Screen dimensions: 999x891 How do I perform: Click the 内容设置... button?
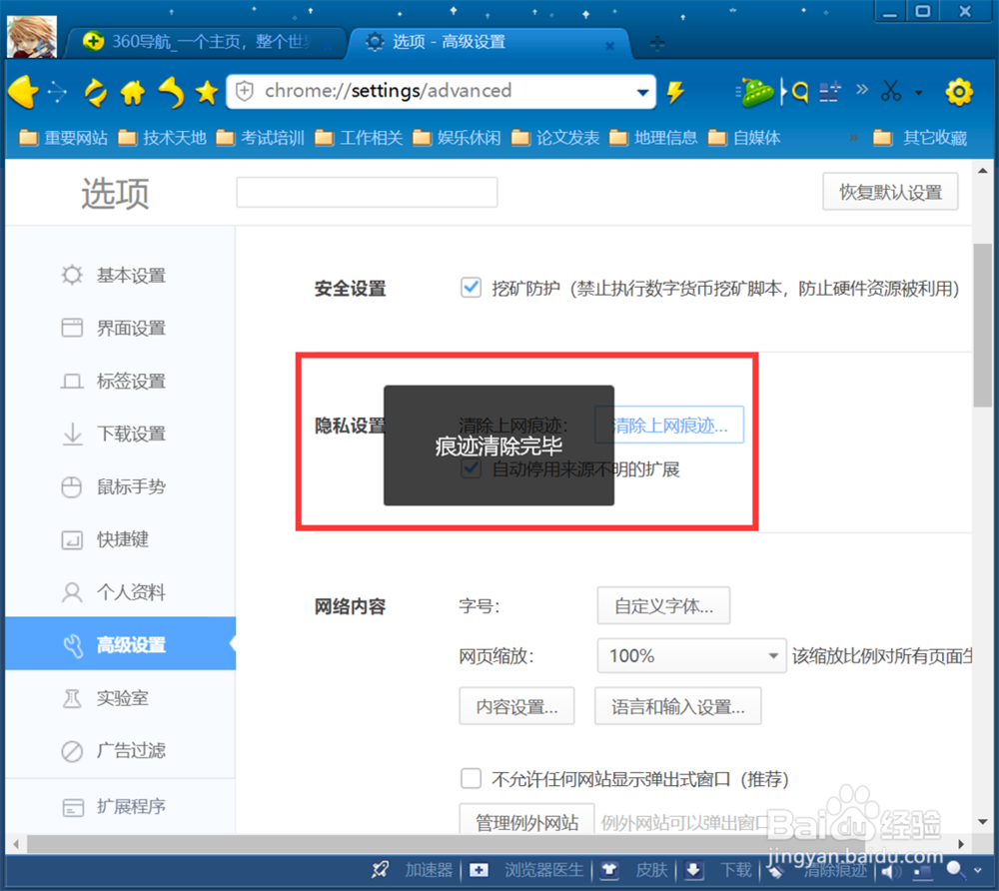point(516,706)
